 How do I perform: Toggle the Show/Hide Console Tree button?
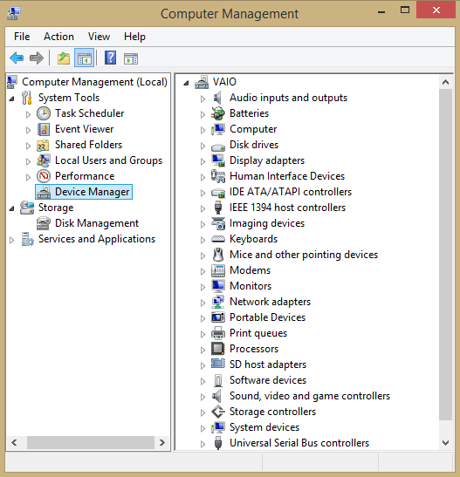(85, 58)
